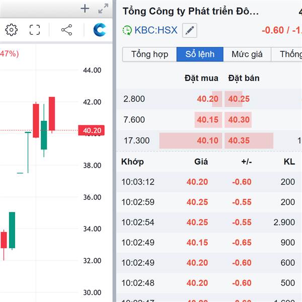
Task: Click the fullscreen frame icon
Action: click(34, 30)
